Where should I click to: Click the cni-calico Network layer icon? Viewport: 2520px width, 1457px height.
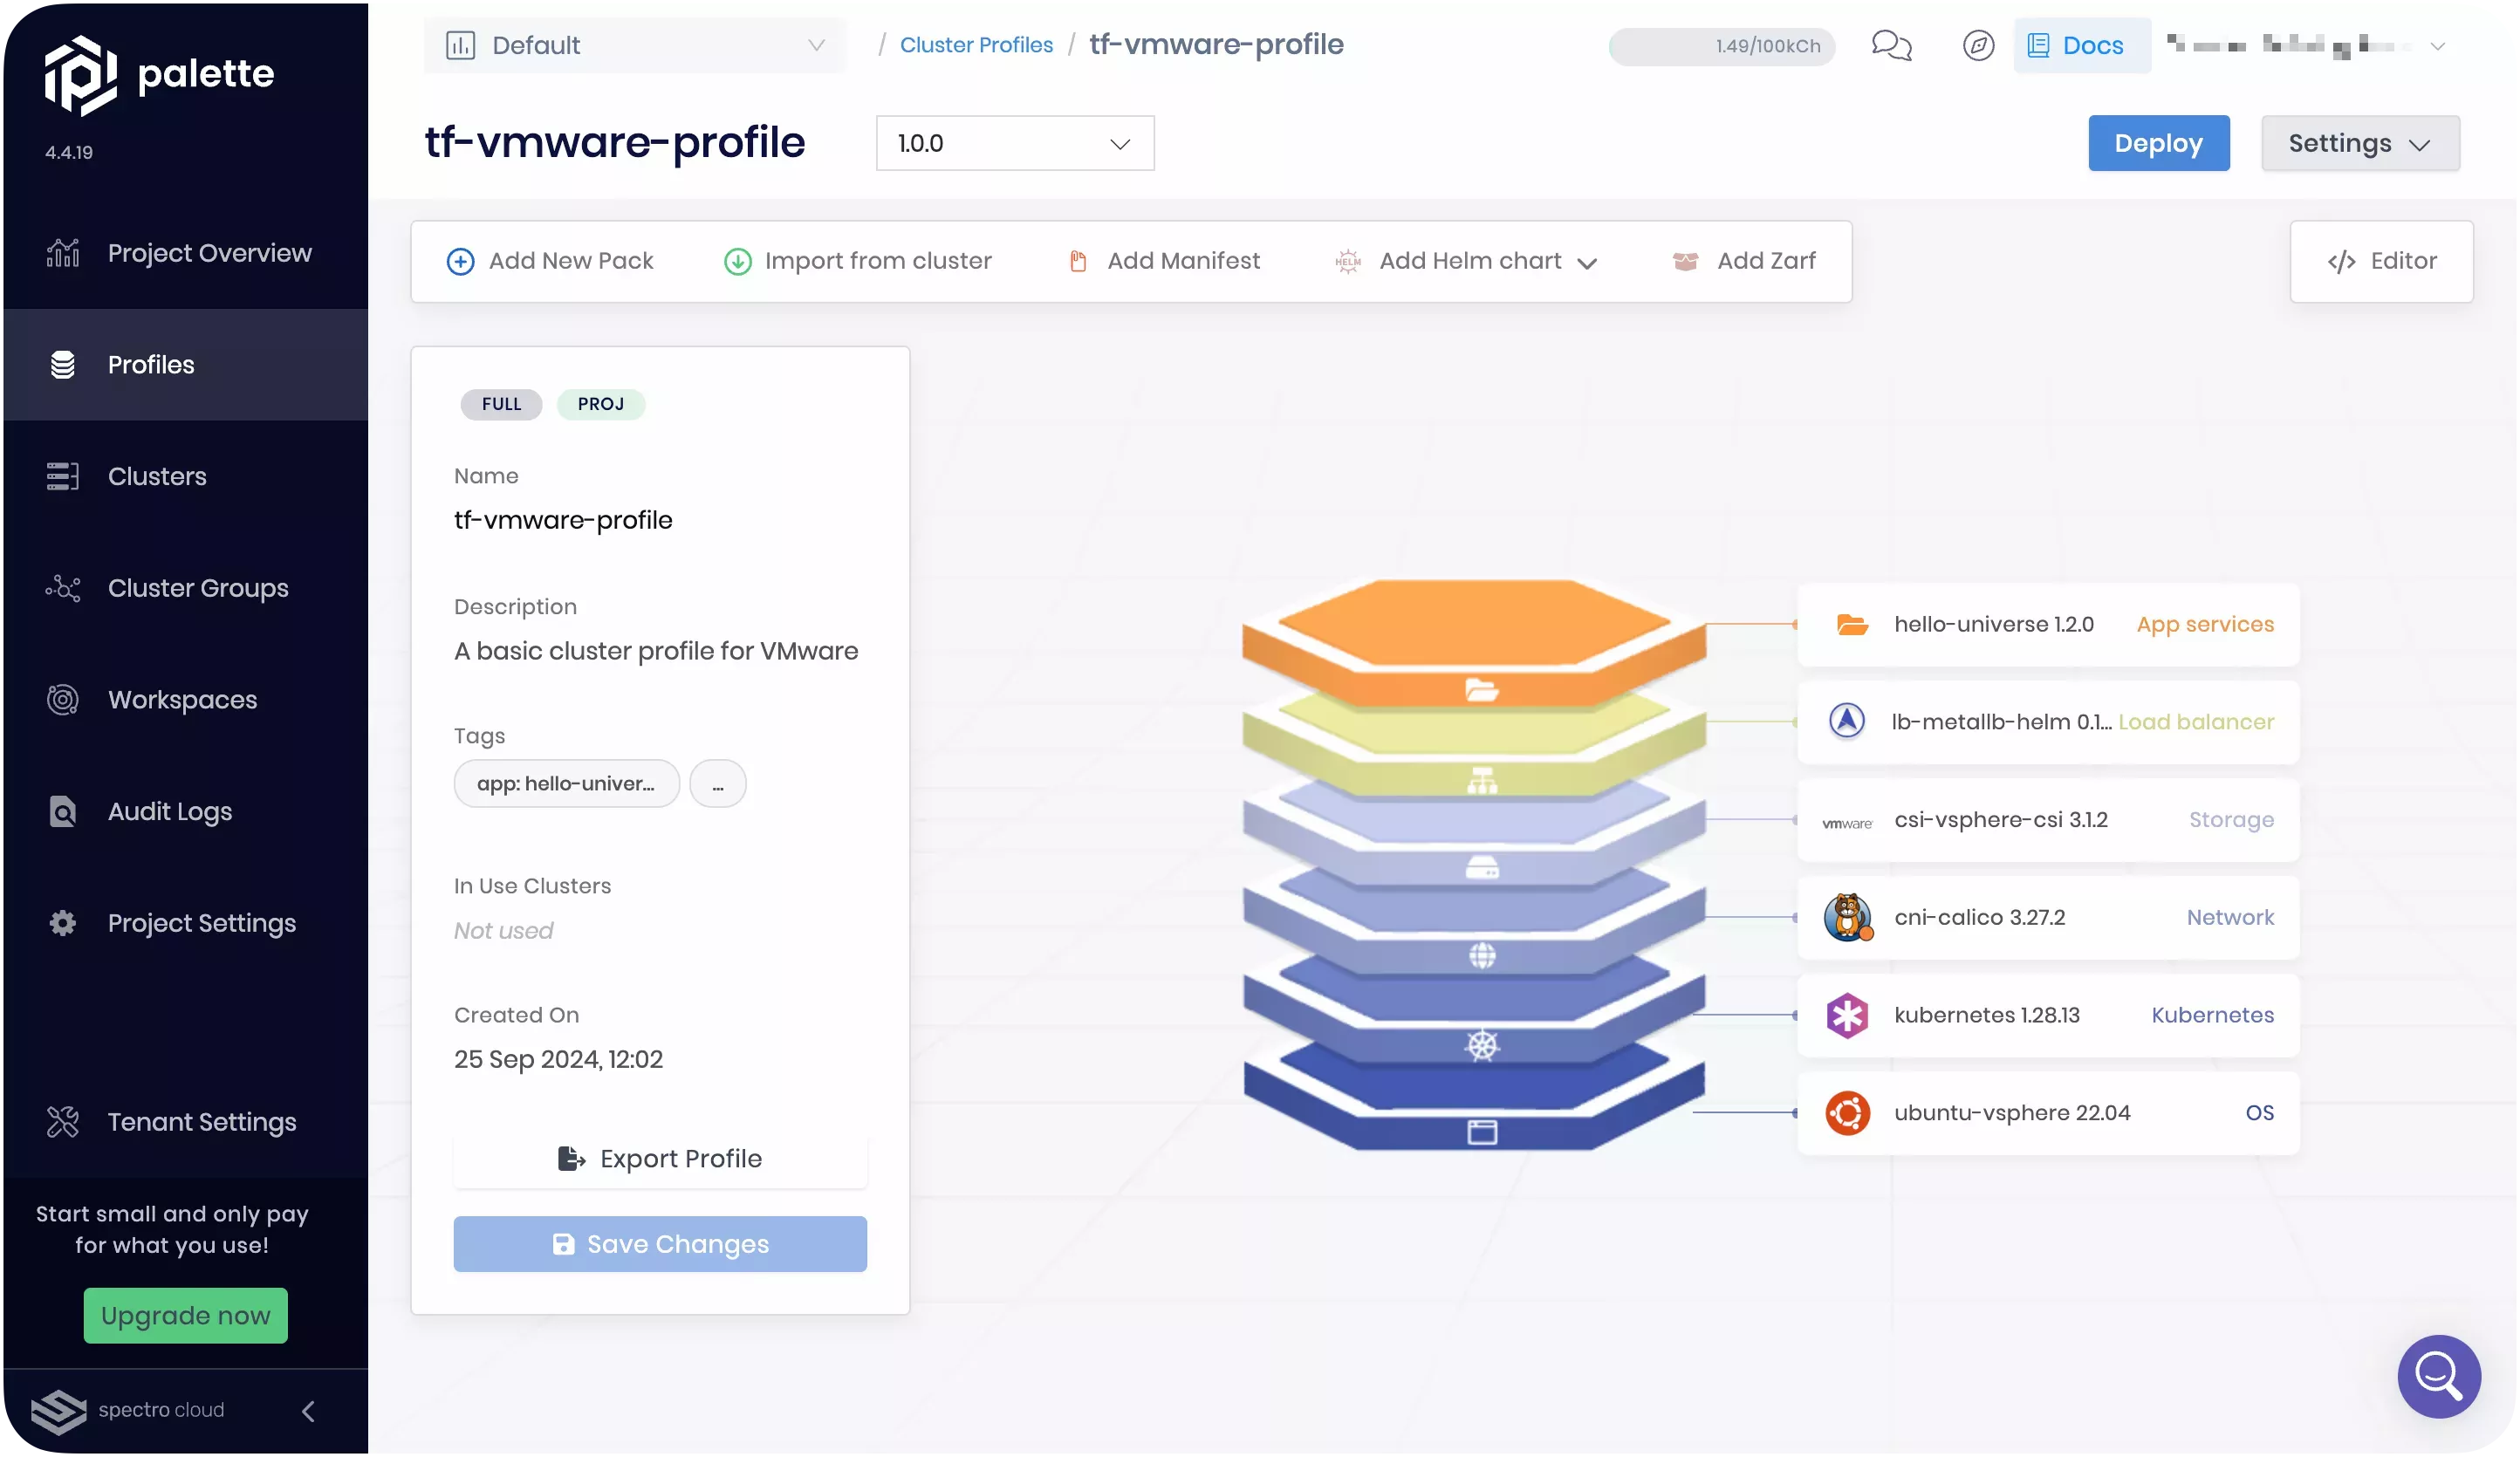click(1847, 918)
